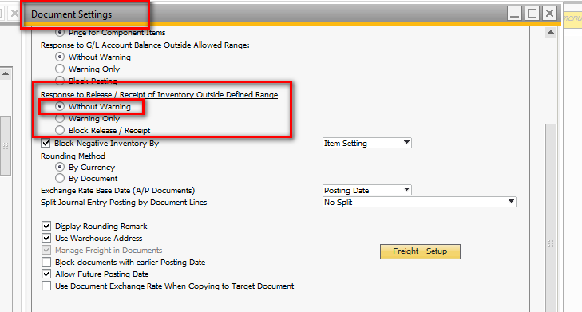Select Block Release / Receipt option
582x312 pixels.
pos(60,130)
